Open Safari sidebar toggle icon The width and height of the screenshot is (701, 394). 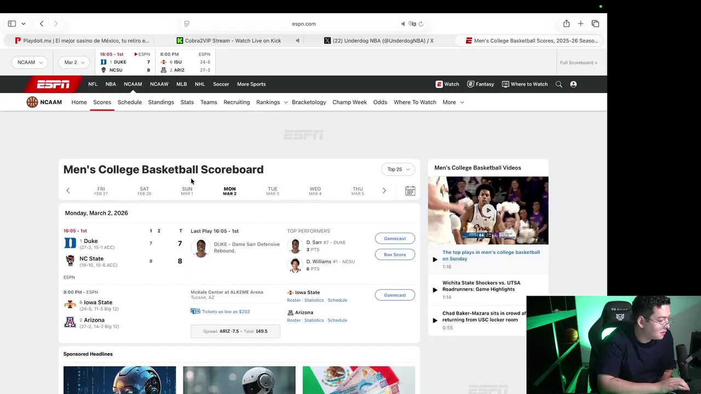pyautogui.click(x=12, y=24)
